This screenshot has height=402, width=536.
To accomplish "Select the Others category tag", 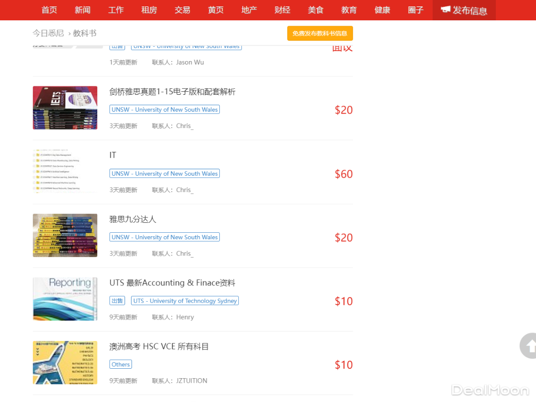I will tap(121, 364).
